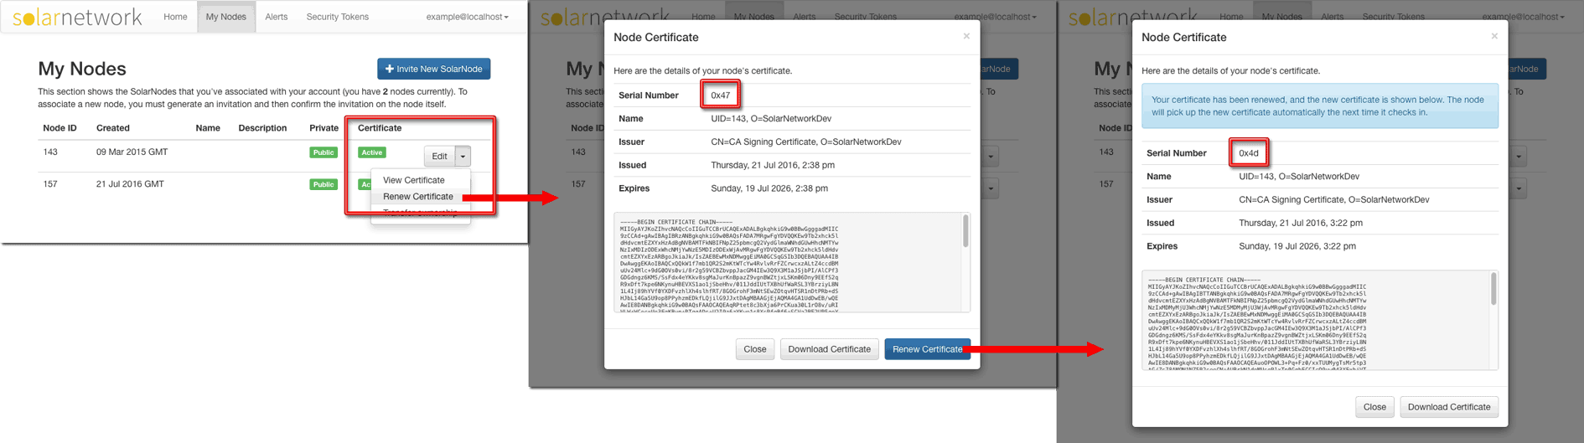Go to Alerts in the undimmed navbar
Screen dimensions: 1584x443
pyautogui.click(x=277, y=17)
